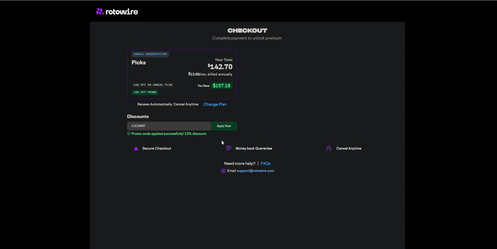Click the You Save label
This screenshot has height=249, width=497.
pyautogui.click(x=203, y=86)
